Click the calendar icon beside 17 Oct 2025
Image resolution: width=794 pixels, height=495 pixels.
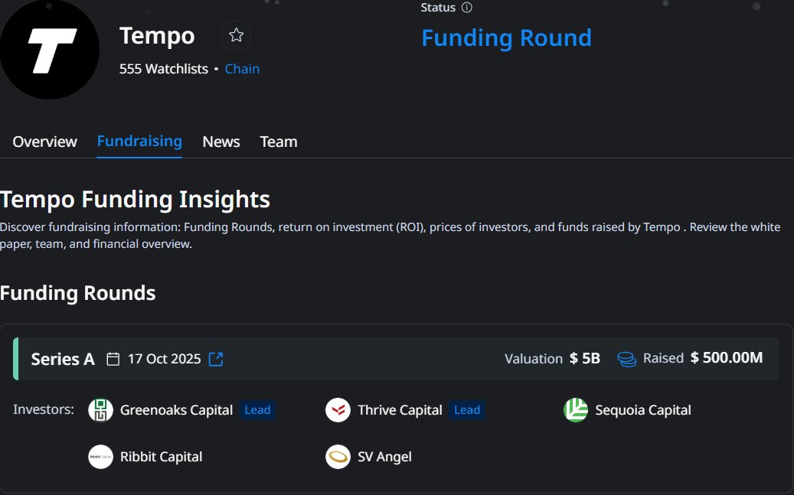point(113,359)
